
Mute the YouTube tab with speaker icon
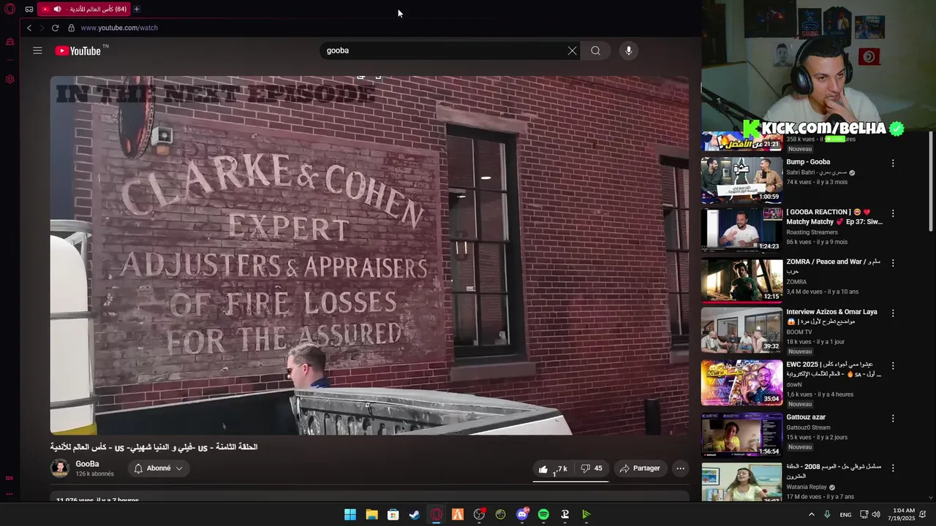click(x=57, y=9)
